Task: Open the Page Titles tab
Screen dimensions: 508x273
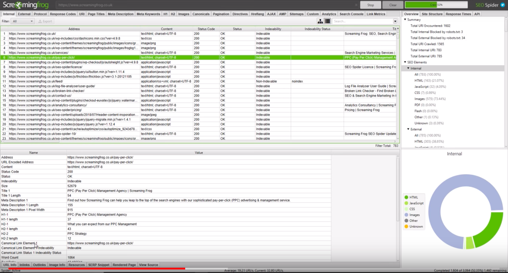Action: coord(96,14)
